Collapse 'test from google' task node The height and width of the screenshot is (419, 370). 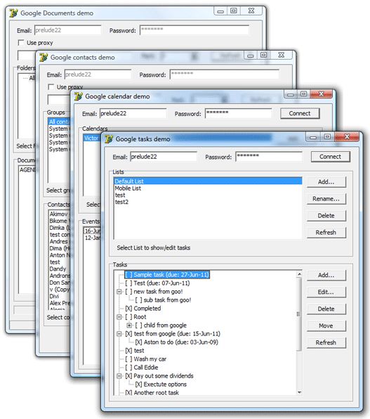(119, 334)
